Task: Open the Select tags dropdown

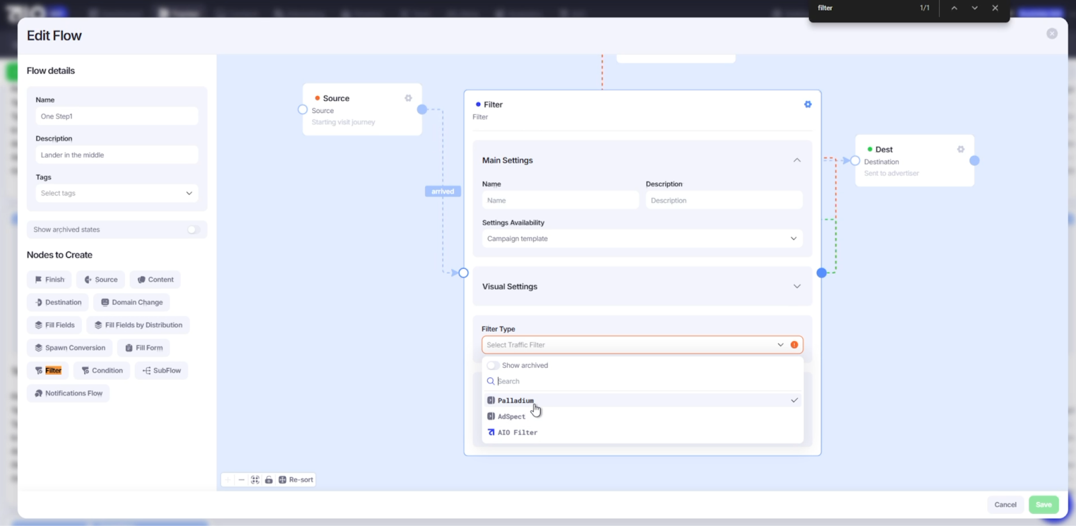Action: 116,193
